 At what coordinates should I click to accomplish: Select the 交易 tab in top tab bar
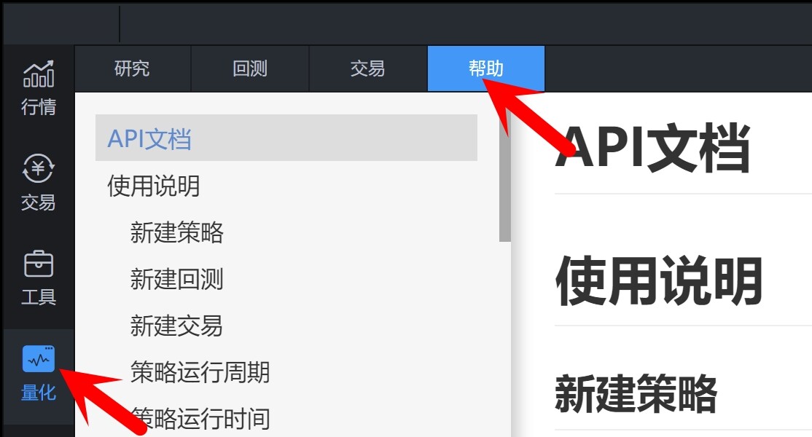coord(367,69)
